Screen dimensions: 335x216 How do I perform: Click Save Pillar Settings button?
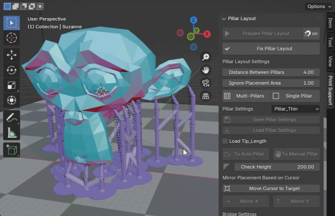point(271,120)
